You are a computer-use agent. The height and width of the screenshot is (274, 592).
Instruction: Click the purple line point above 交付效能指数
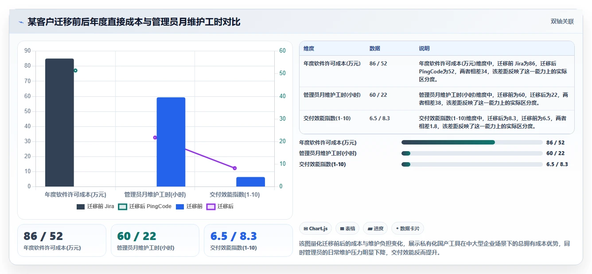(234, 168)
